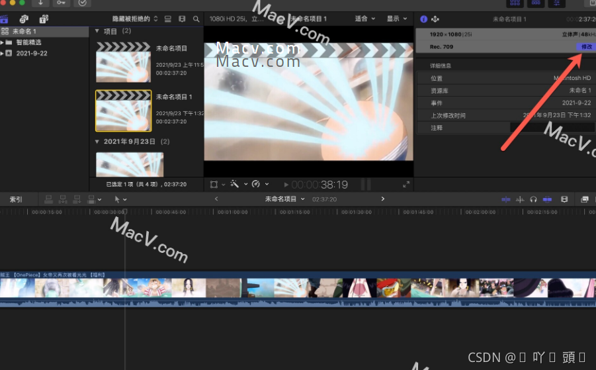Viewport: 596px width, 370px height.
Task: Show the Libraries sidebar clapper icon
Action: 4,19
